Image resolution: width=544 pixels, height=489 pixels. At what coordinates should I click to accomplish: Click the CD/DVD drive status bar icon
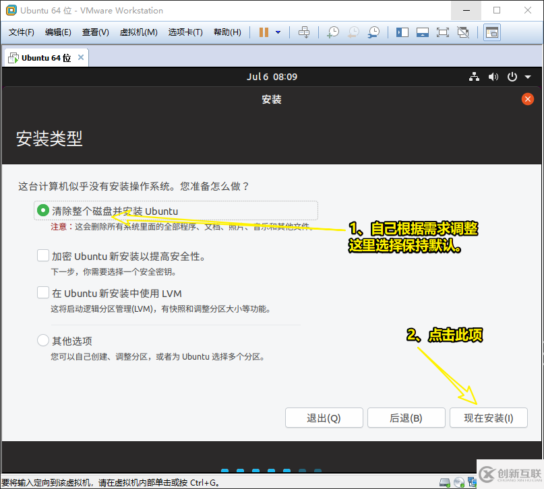coord(459,482)
